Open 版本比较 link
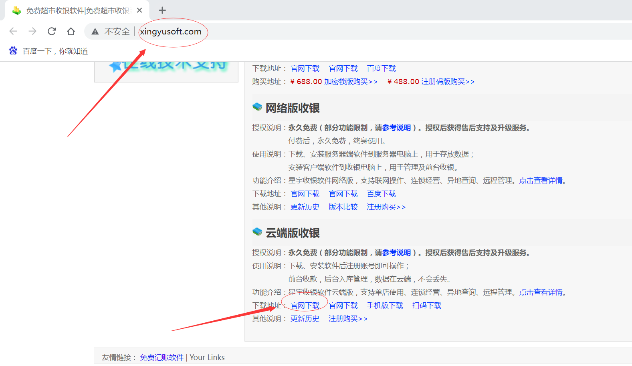 coord(343,207)
